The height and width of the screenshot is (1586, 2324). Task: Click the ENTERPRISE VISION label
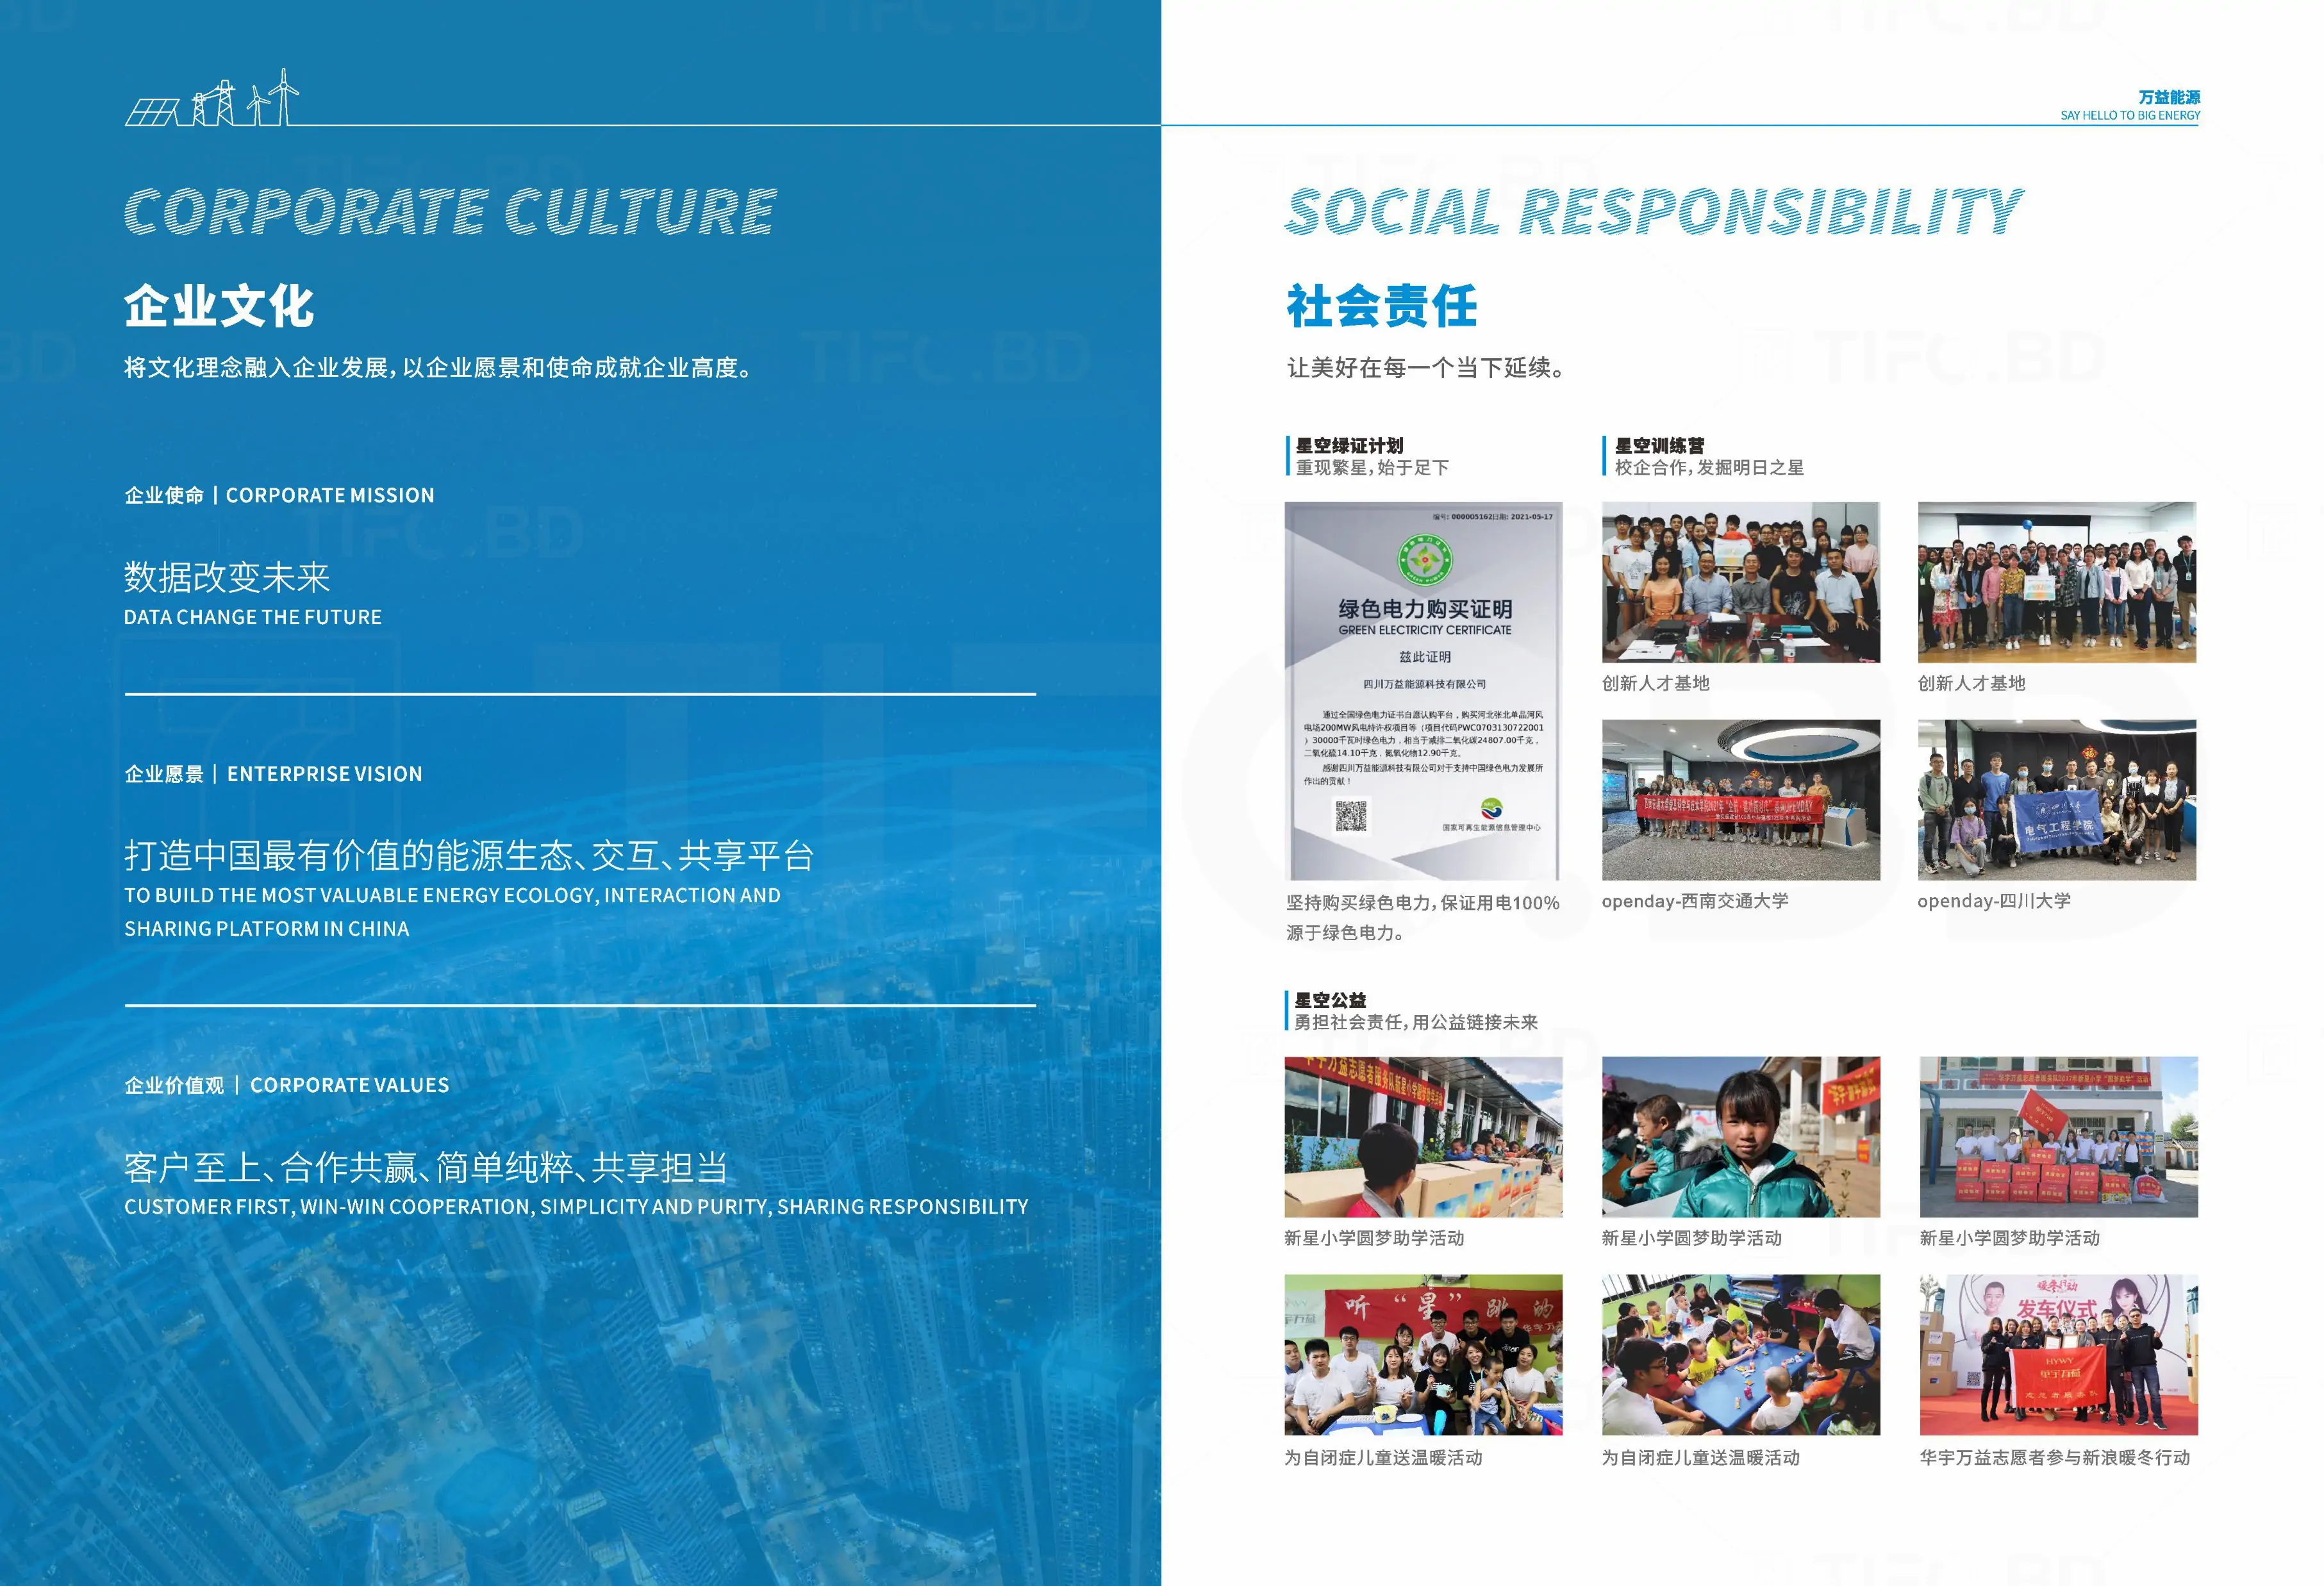pos(324,774)
